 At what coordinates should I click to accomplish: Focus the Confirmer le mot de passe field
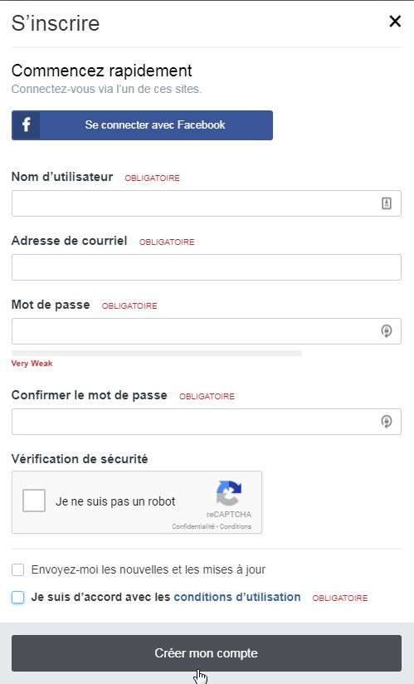pos(206,422)
